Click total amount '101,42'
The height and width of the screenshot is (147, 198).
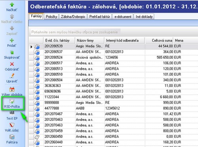168,114
